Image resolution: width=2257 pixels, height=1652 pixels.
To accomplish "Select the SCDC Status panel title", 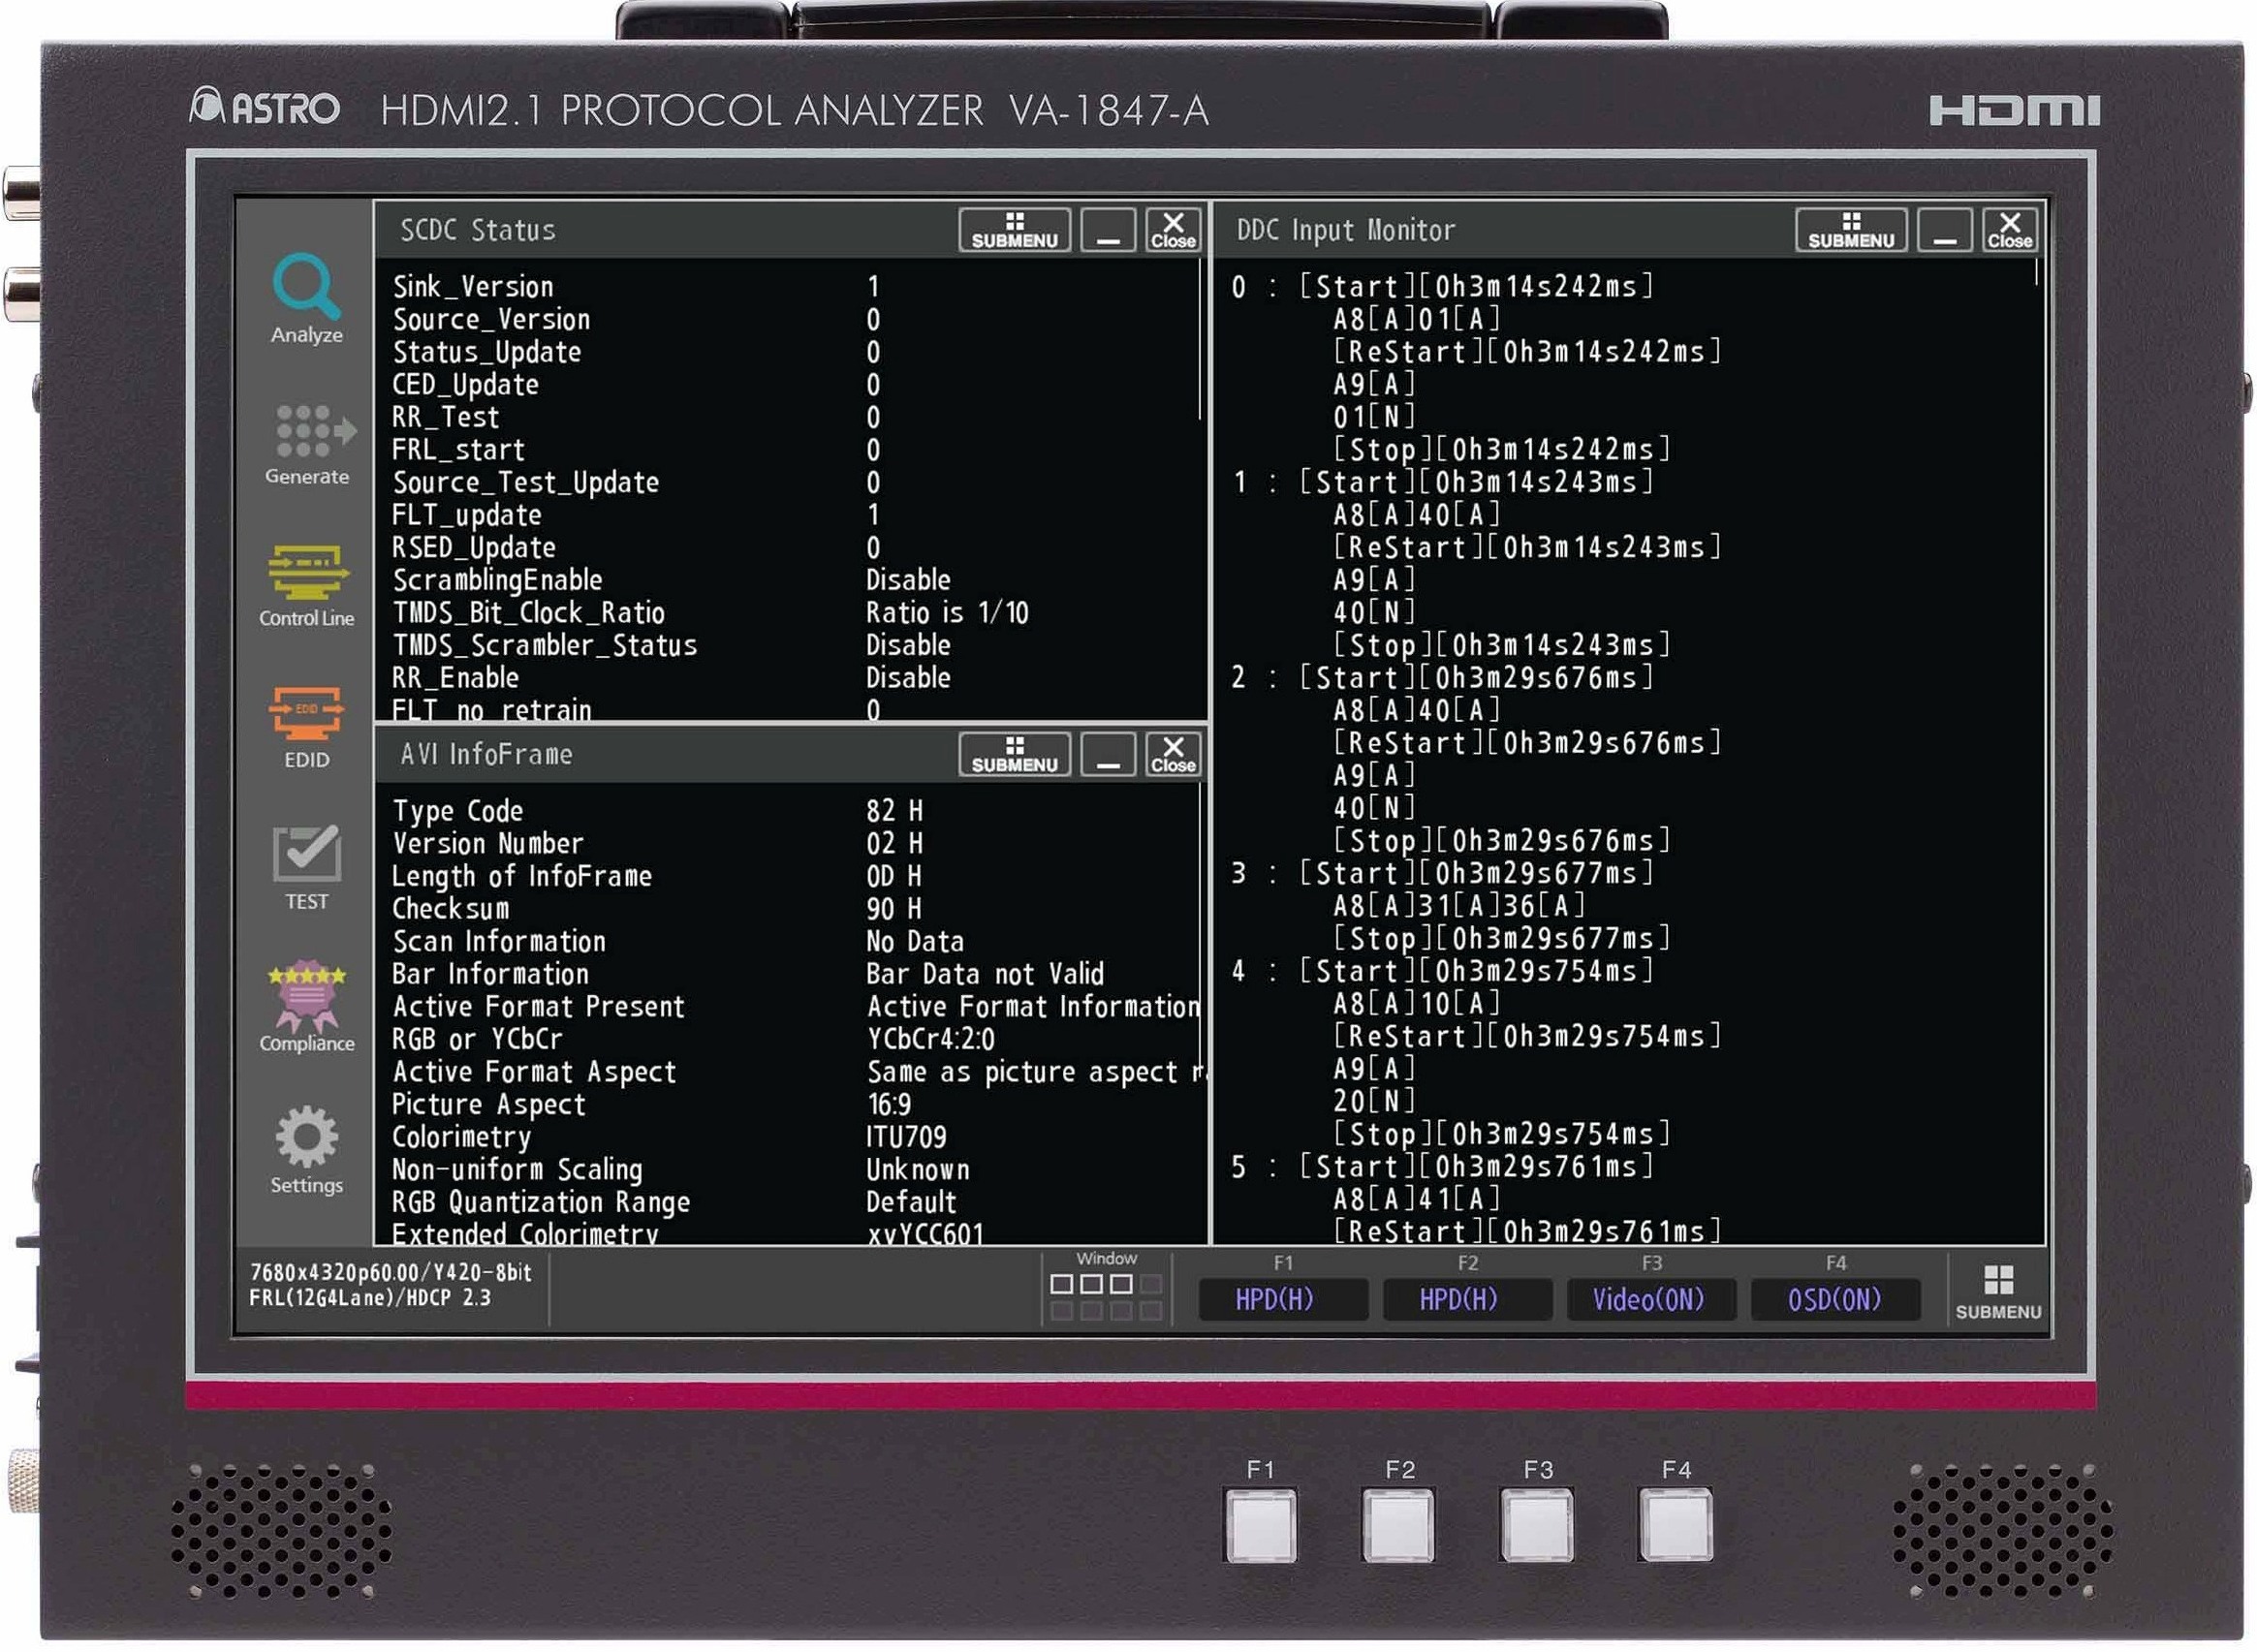I will 477,230.
